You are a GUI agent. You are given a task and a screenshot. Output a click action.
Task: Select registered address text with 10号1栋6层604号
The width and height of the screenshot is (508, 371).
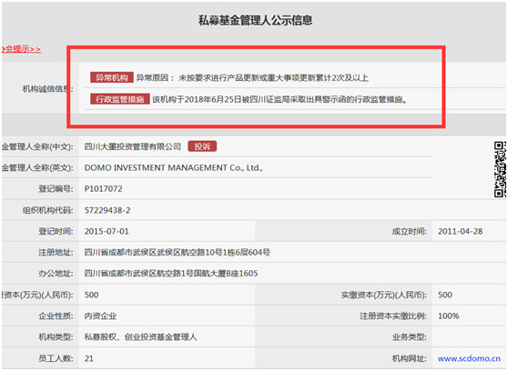coord(178,252)
